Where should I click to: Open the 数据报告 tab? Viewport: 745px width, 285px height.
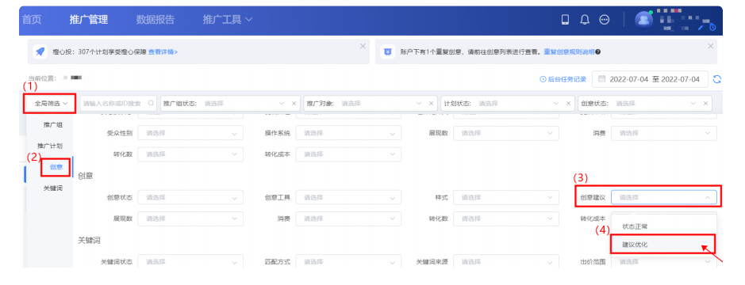pos(156,20)
